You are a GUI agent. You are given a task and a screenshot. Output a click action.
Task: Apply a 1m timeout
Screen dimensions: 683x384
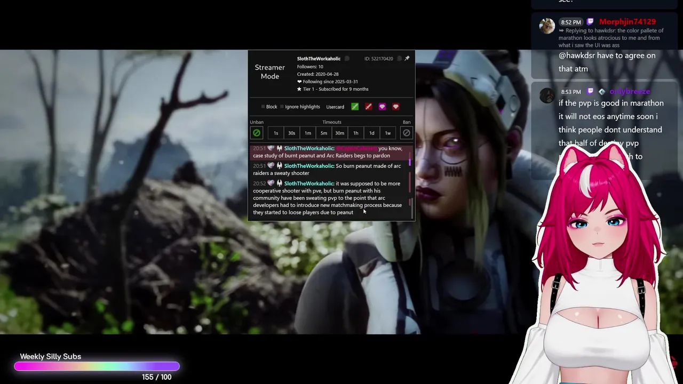(308, 133)
